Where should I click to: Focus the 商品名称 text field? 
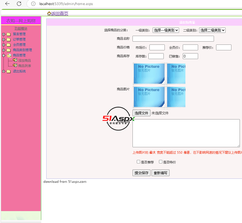(x=173, y=39)
